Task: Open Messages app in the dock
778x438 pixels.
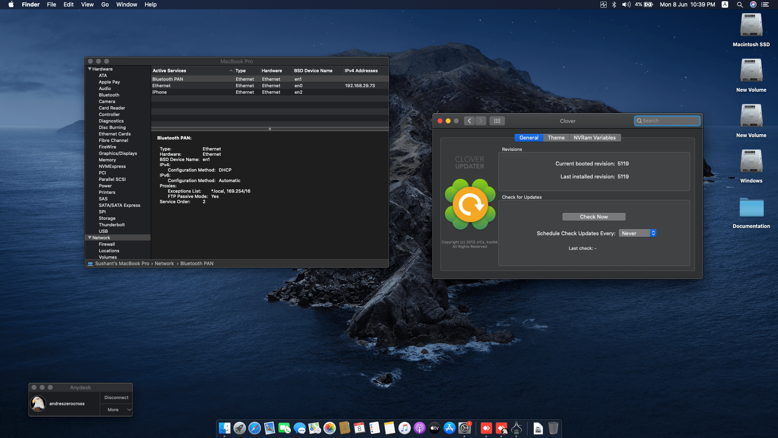Action: tap(299, 428)
